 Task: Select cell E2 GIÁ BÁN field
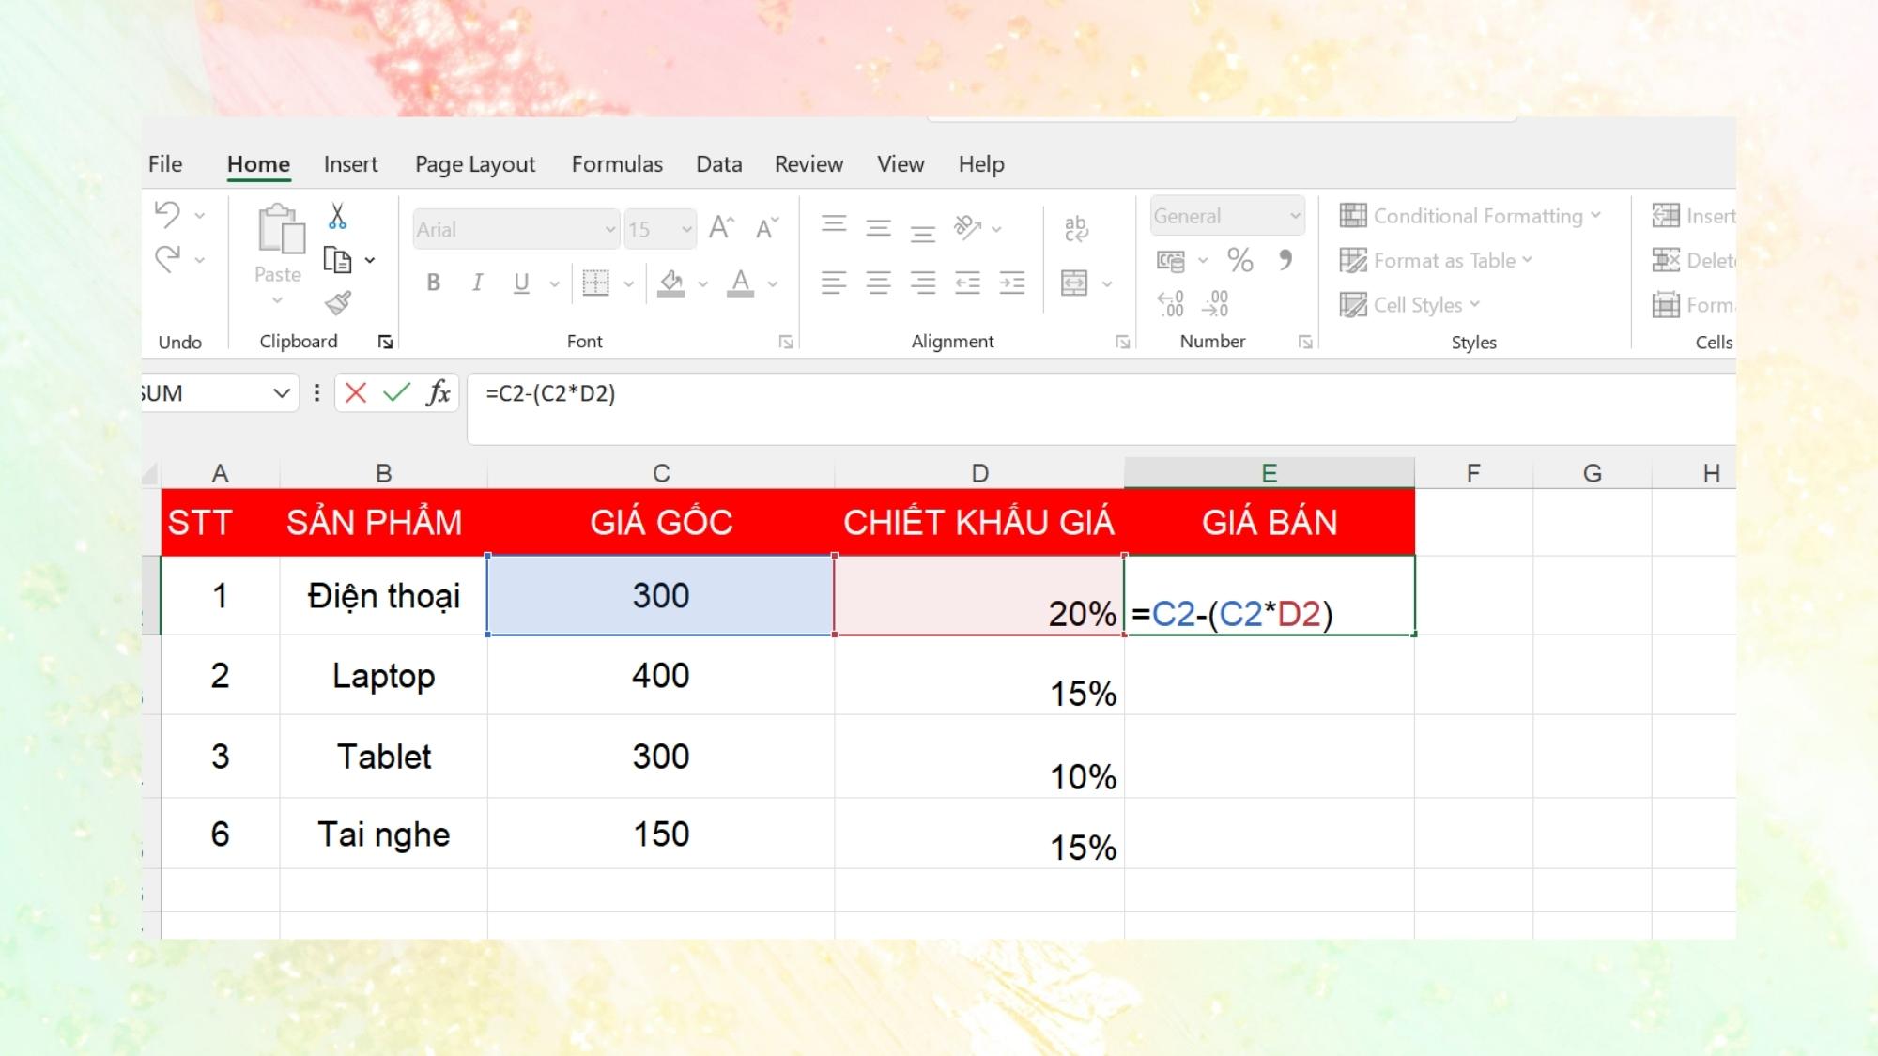1268,596
